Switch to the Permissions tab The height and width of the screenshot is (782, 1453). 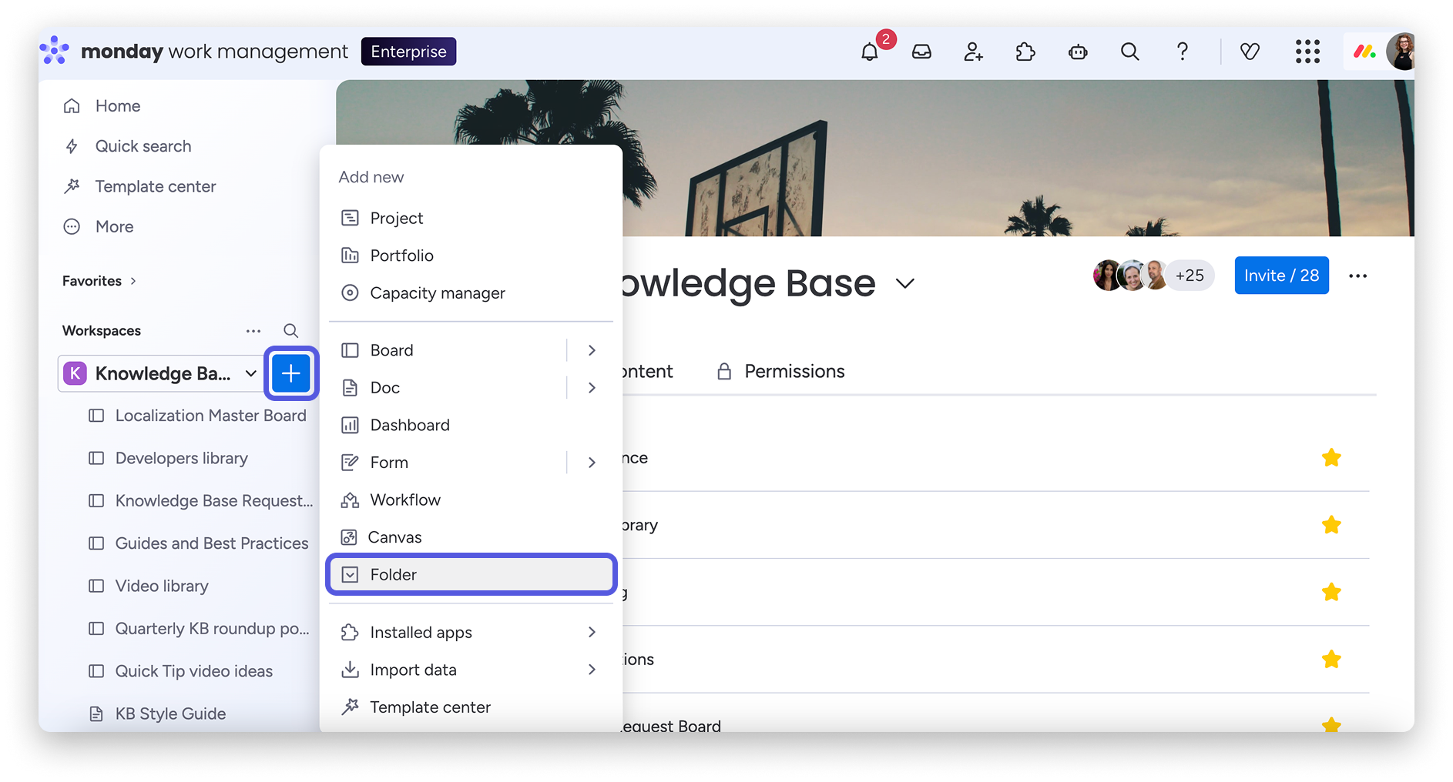tap(780, 372)
